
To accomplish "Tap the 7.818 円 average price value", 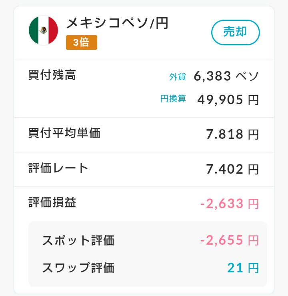I will (x=232, y=134).
